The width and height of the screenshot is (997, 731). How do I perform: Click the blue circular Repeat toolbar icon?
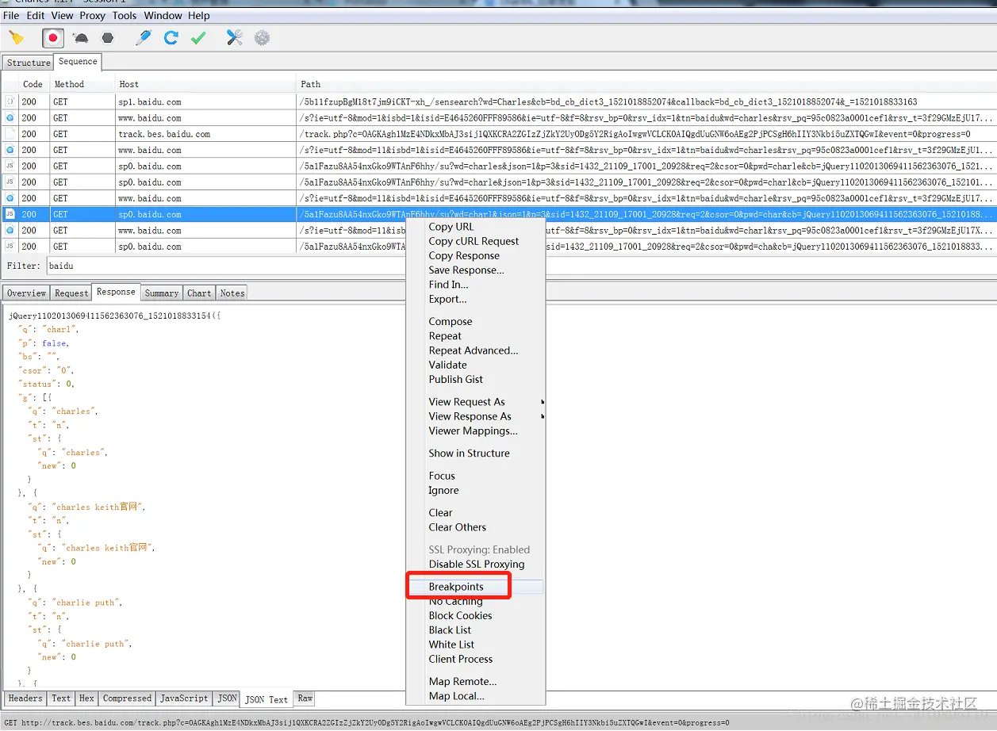pos(171,37)
